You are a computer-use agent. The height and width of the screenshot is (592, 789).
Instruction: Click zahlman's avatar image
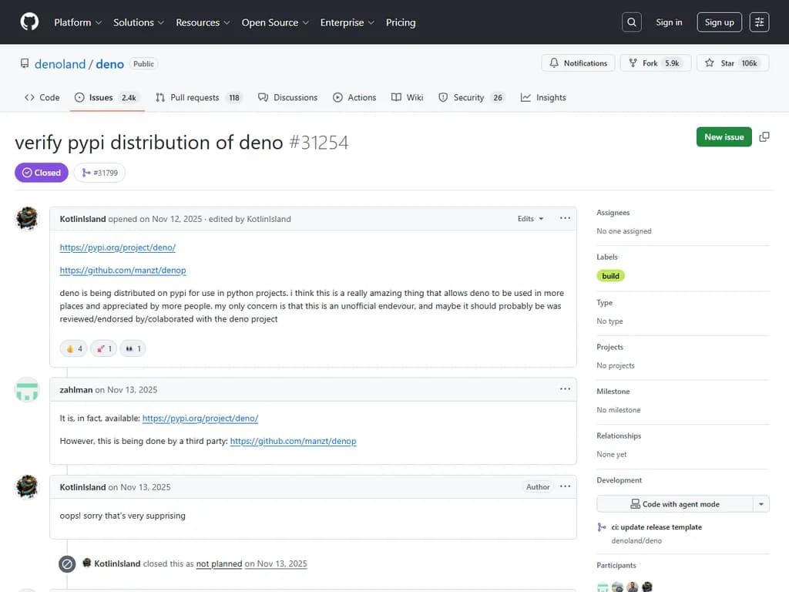click(28, 390)
